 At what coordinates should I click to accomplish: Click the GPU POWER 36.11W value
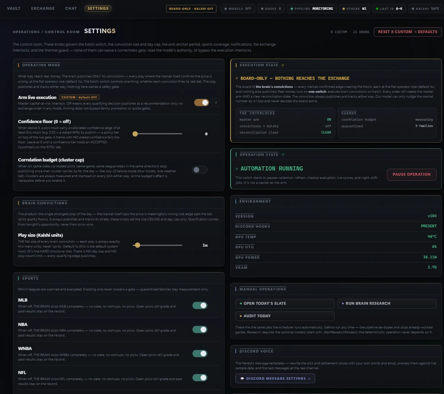click(x=430, y=257)
